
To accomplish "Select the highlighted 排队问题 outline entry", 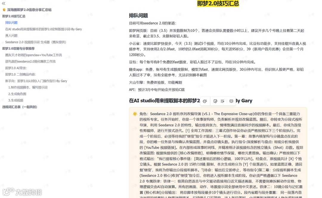I will click(11, 23).
